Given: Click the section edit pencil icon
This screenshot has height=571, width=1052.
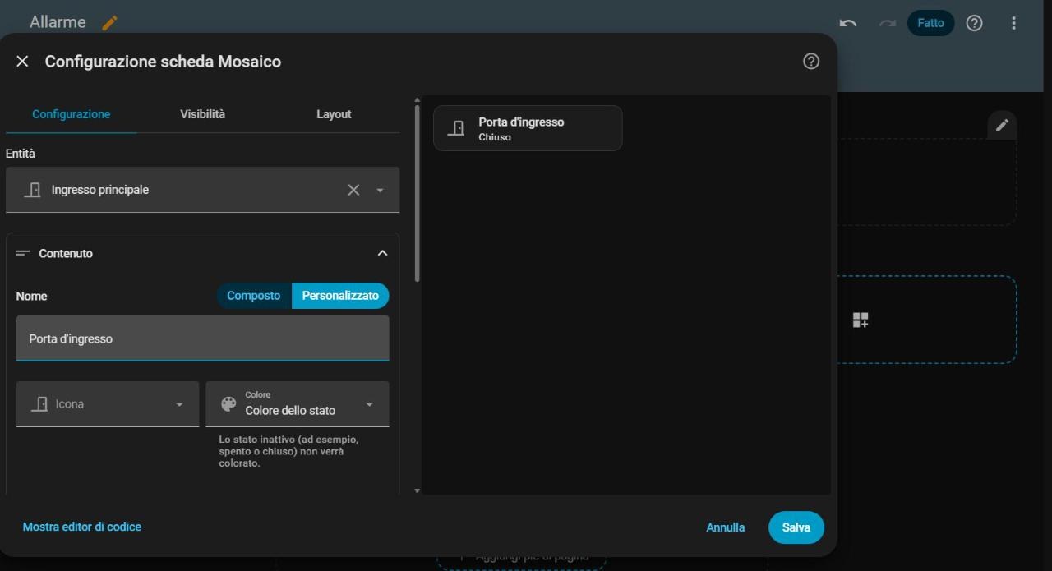Looking at the screenshot, I should pyautogui.click(x=1002, y=125).
